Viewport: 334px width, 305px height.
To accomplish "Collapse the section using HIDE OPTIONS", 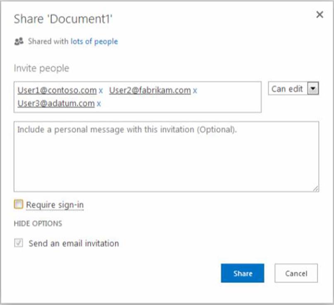I will 38,224.
